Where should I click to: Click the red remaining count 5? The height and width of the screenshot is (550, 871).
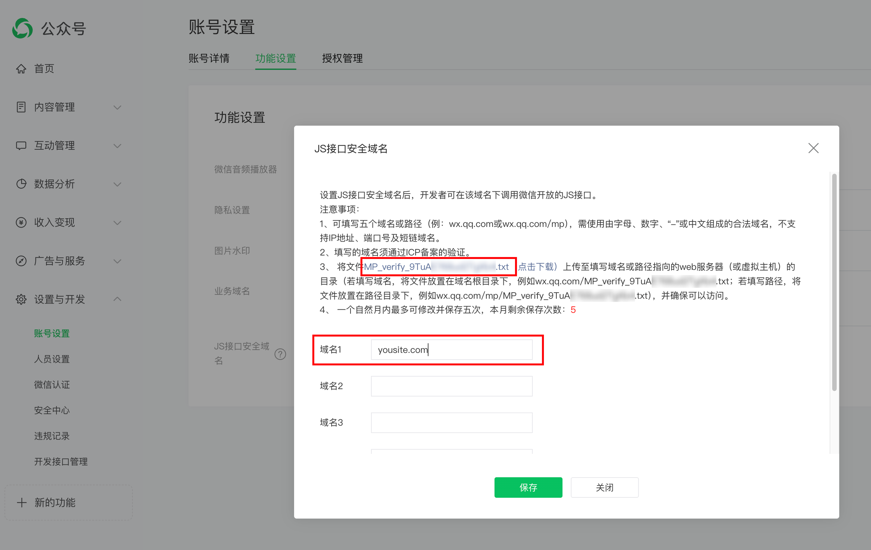(x=573, y=310)
